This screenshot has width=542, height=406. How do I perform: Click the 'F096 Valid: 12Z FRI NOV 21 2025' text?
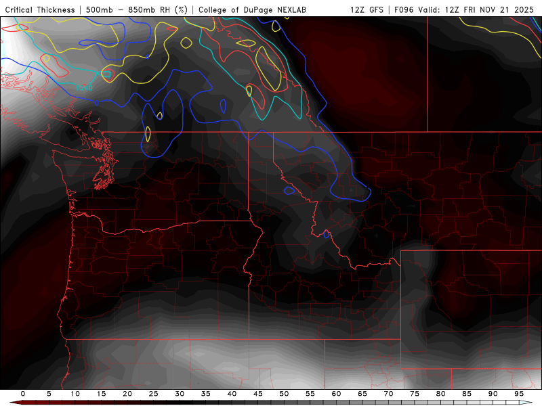coord(464,9)
